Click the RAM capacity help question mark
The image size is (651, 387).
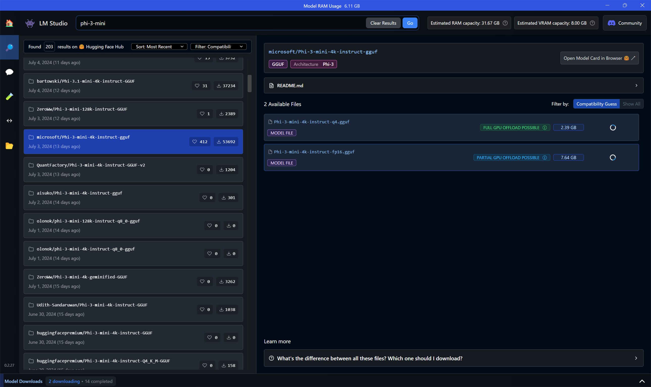(505, 23)
